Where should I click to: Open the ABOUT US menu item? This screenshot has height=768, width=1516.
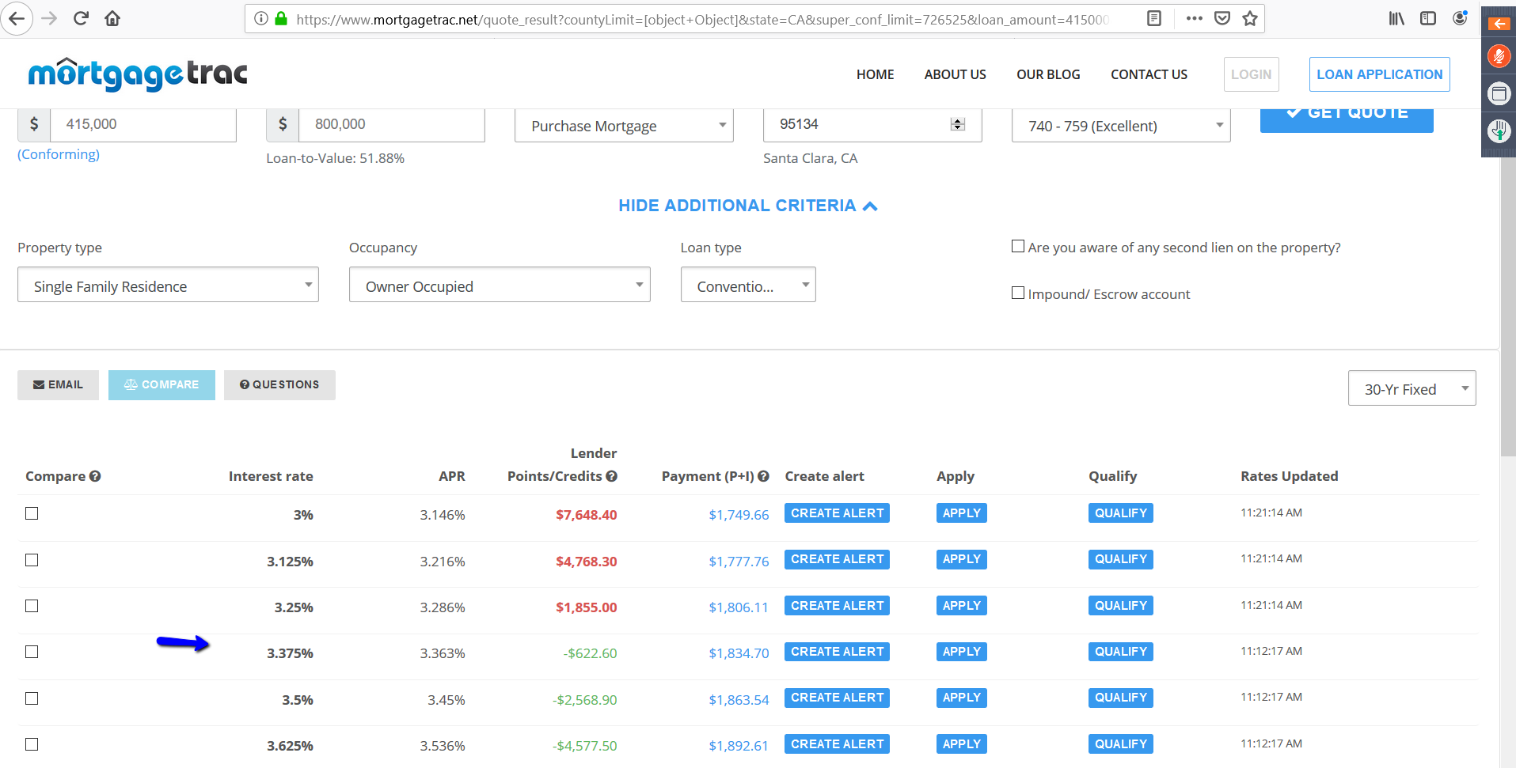(955, 74)
